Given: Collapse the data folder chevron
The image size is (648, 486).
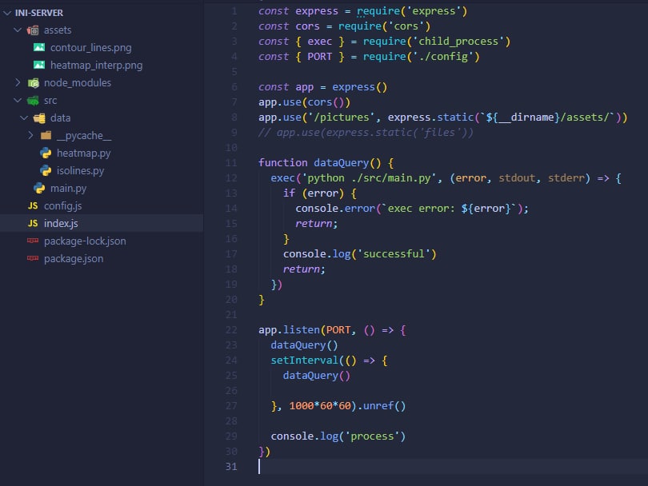Looking at the screenshot, I should 24,118.
